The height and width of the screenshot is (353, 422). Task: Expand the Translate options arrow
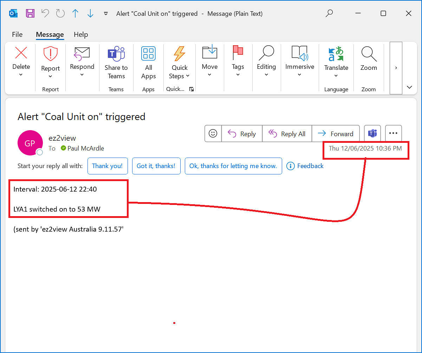[336, 76]
